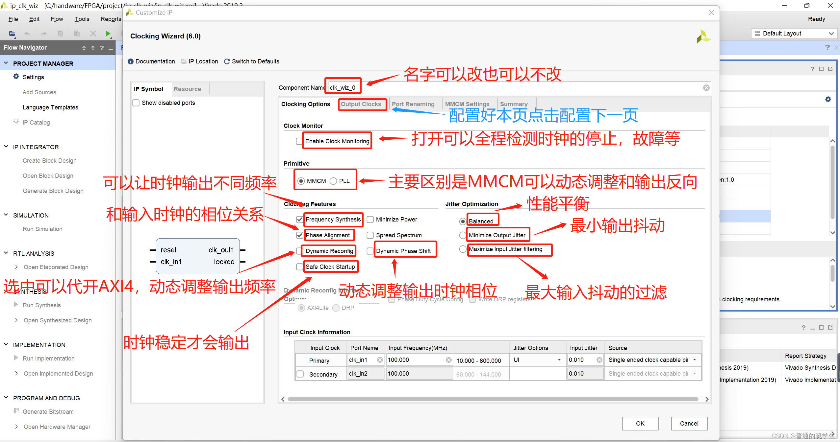840x442 pixels.
Task: Open the IP Catalog from Flow Navigator
Action: 36,122
